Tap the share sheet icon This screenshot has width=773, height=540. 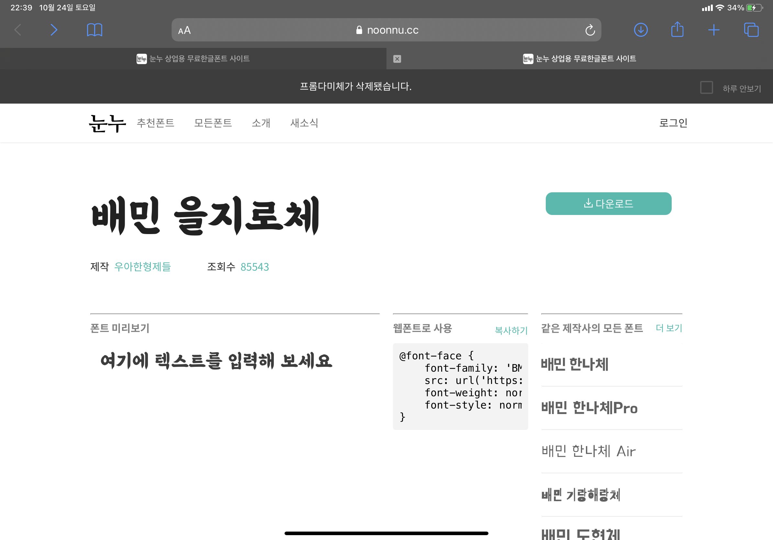[x=677, y=30]
